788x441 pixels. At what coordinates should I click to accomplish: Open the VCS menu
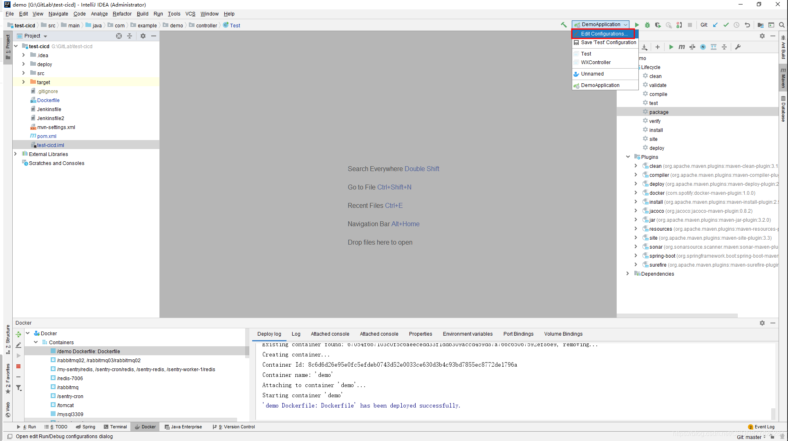(190, 14)
